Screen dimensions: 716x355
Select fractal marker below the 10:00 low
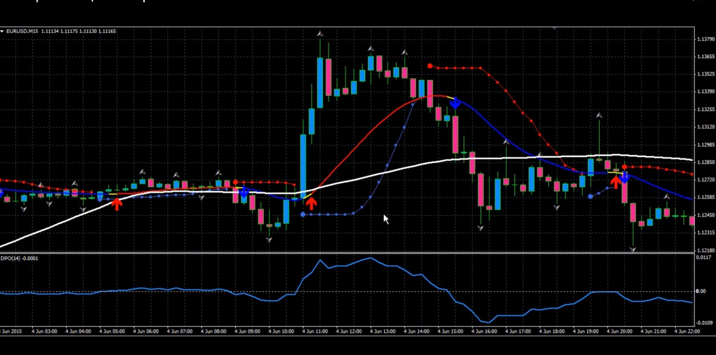point(269,240)
